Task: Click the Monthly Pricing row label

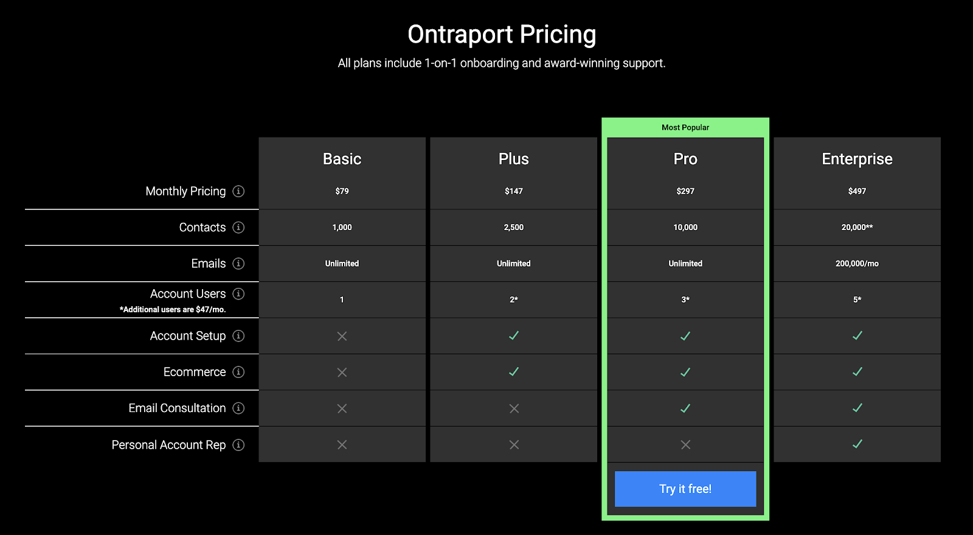Action: [x=185, y=191]
